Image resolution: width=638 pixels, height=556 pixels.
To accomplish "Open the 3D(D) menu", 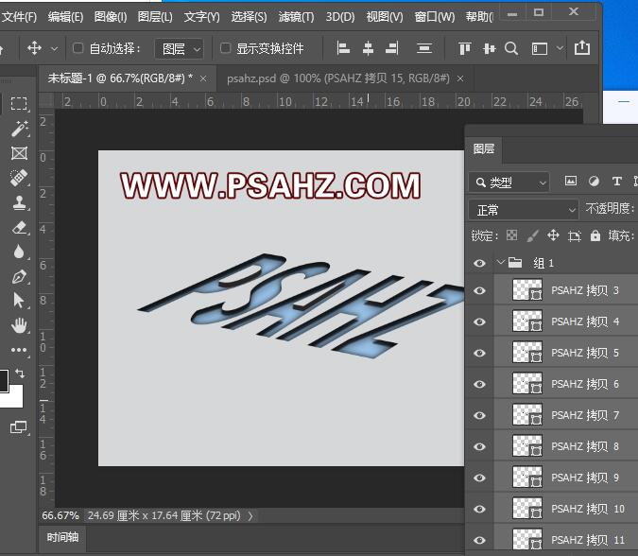I will pos(340,17).
